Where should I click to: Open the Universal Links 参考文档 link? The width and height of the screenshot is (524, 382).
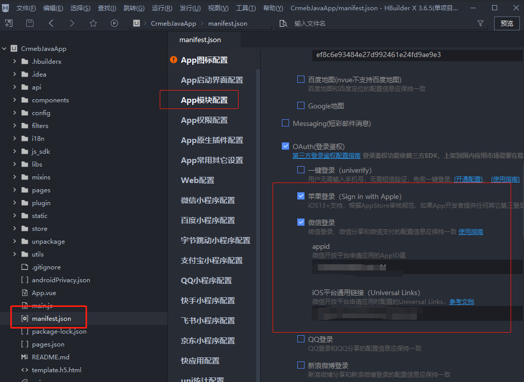pos(462,302)
